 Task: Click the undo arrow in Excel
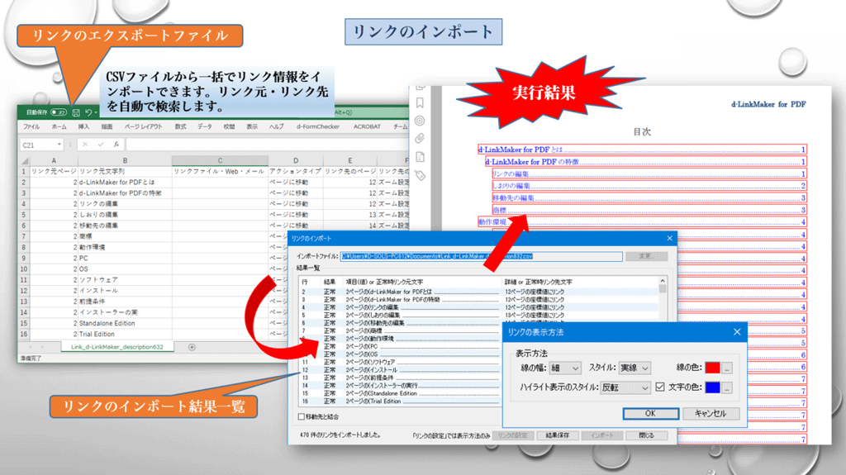click(x=88, y=112)
